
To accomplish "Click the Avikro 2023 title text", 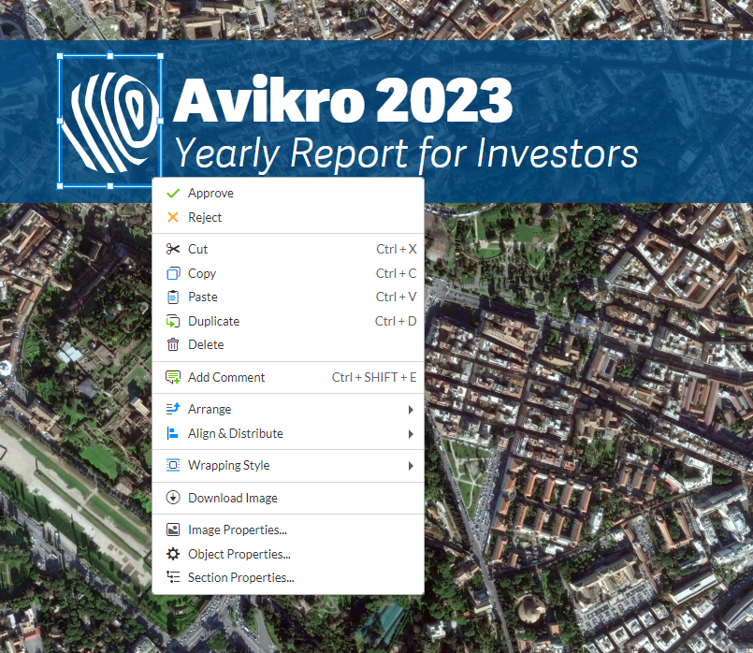I will tap(343, 100).
